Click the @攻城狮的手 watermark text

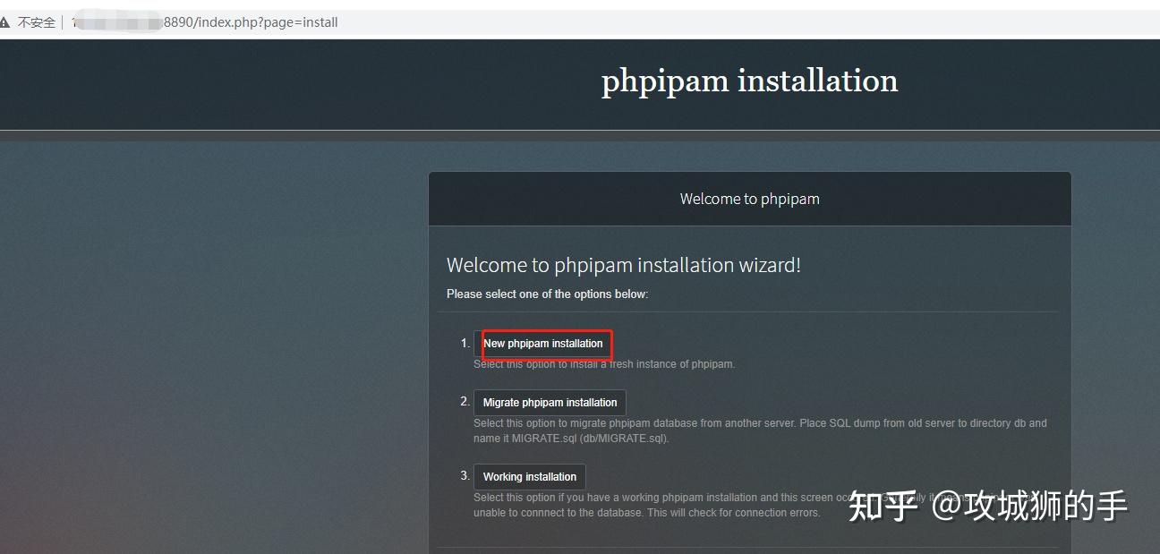pyautogui.click(x=1029, y=507)
